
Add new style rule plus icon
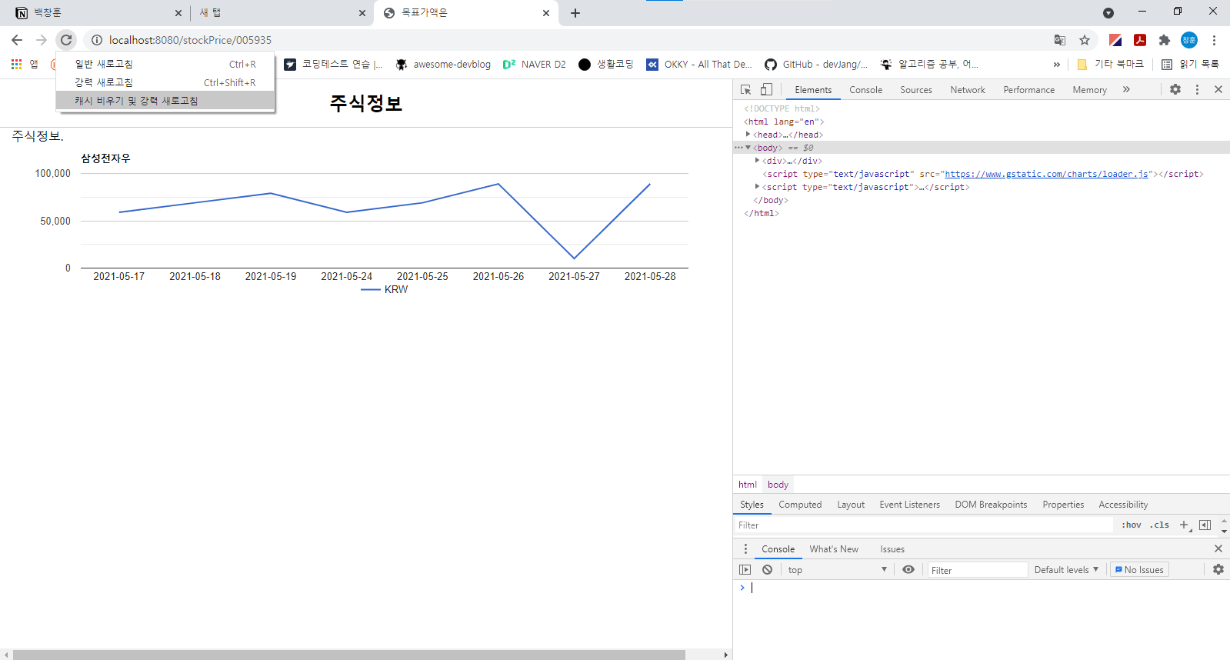pos(1185,525)
